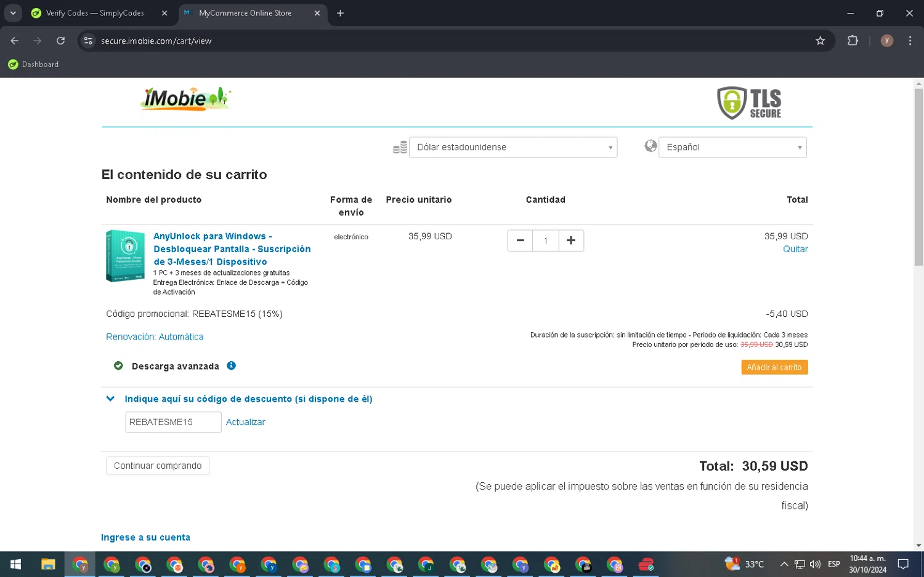Image resolution: width=924 pixels, height=577 pixels.
Task: Click the address bar URL
Action: [156, 41]
